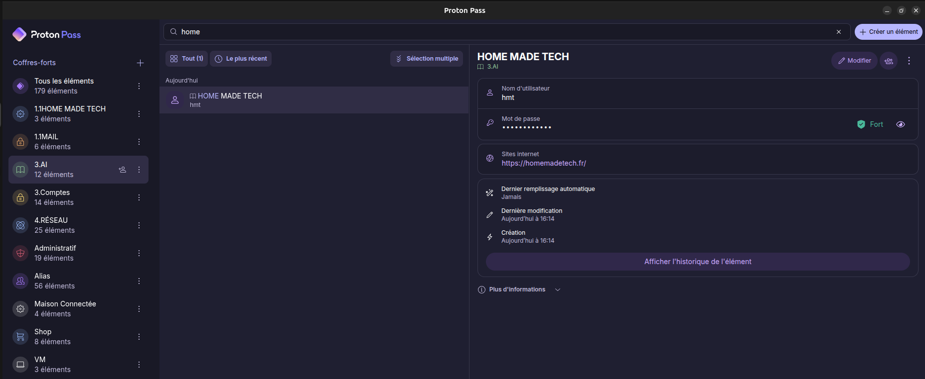Viewport: 925px width, 379px height.
Task: Open options menu for 1.1MAIL vault
Action: pyautogui.click(x=139, y=142)
